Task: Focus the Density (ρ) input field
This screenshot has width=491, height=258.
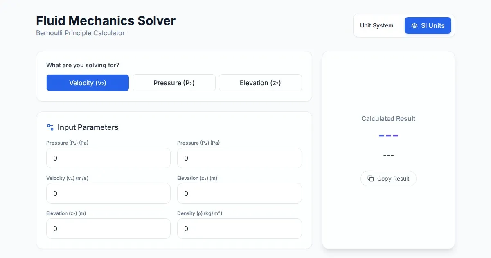Action: point(239,229)
